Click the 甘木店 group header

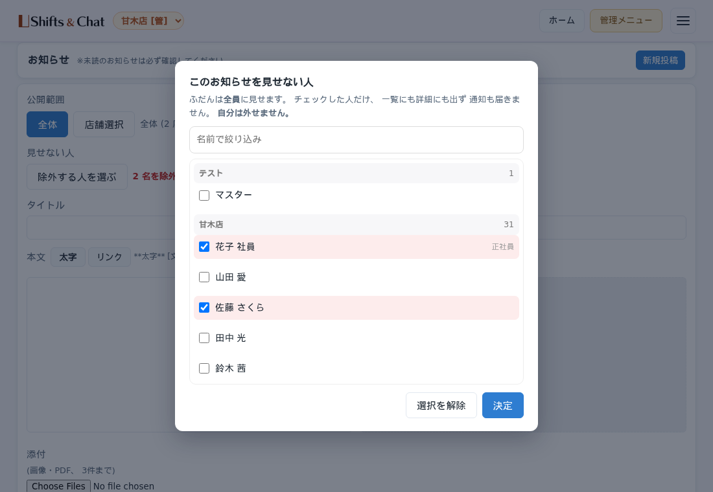click(356, 225)
